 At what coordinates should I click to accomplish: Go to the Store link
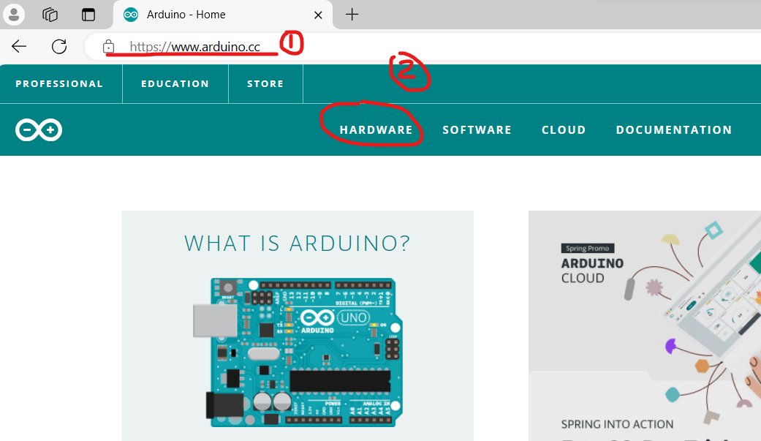pyautogui.click(x=265, y=83)
